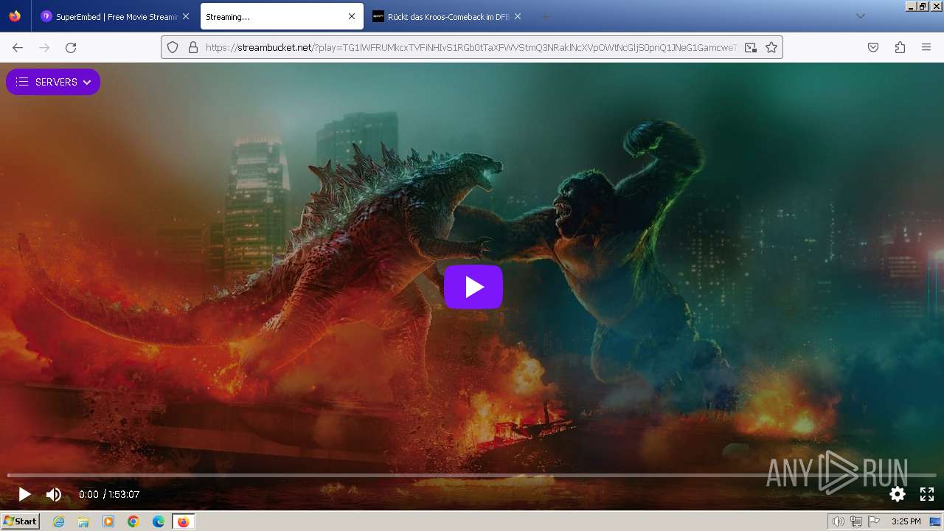Image resolution: width=944 pixels, height=531 pixels.
Task: Toggle picture-in-picture icon in the address bar
Action: coord(751,47)
